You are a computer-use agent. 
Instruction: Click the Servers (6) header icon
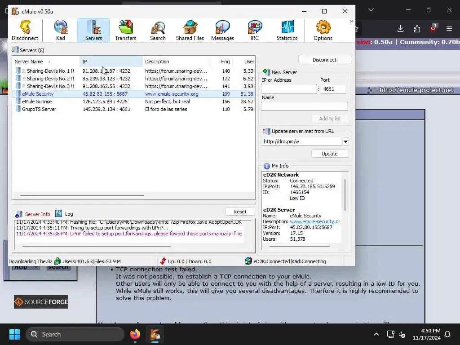coord(15,50)
